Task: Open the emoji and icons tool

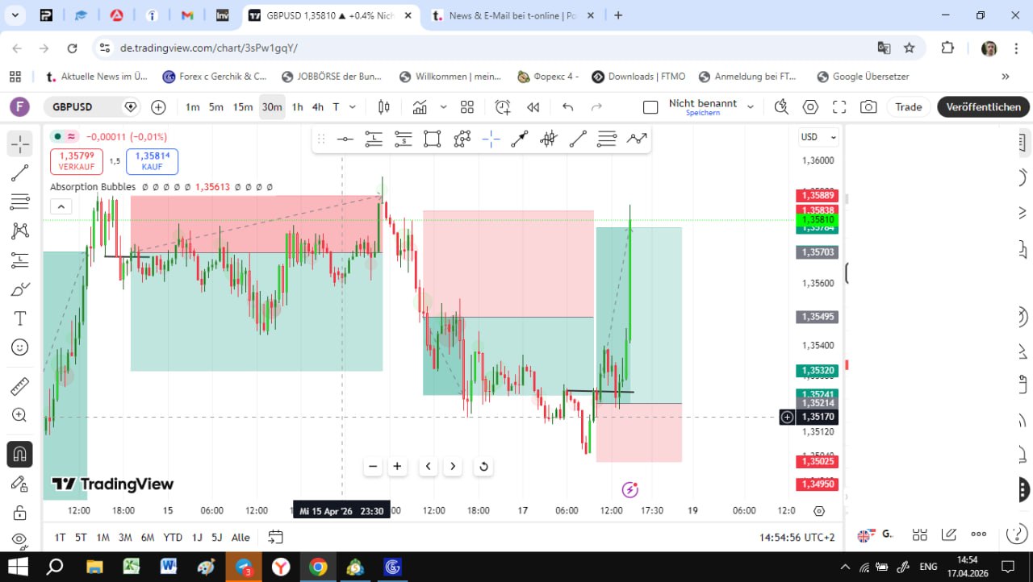Action: pos(19,347)
